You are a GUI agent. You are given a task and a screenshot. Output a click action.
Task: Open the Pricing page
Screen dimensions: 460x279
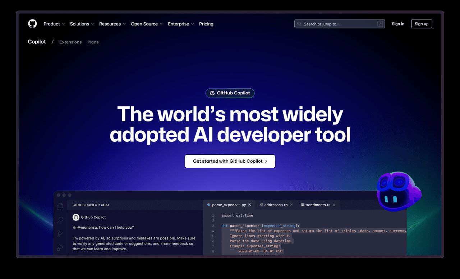click(206, 24)
